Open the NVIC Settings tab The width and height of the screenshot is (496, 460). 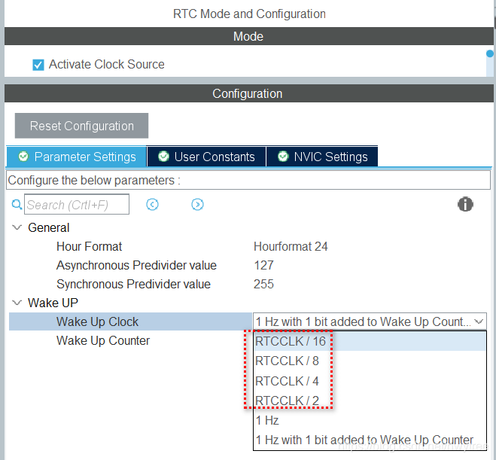click(x=322, y=157)
